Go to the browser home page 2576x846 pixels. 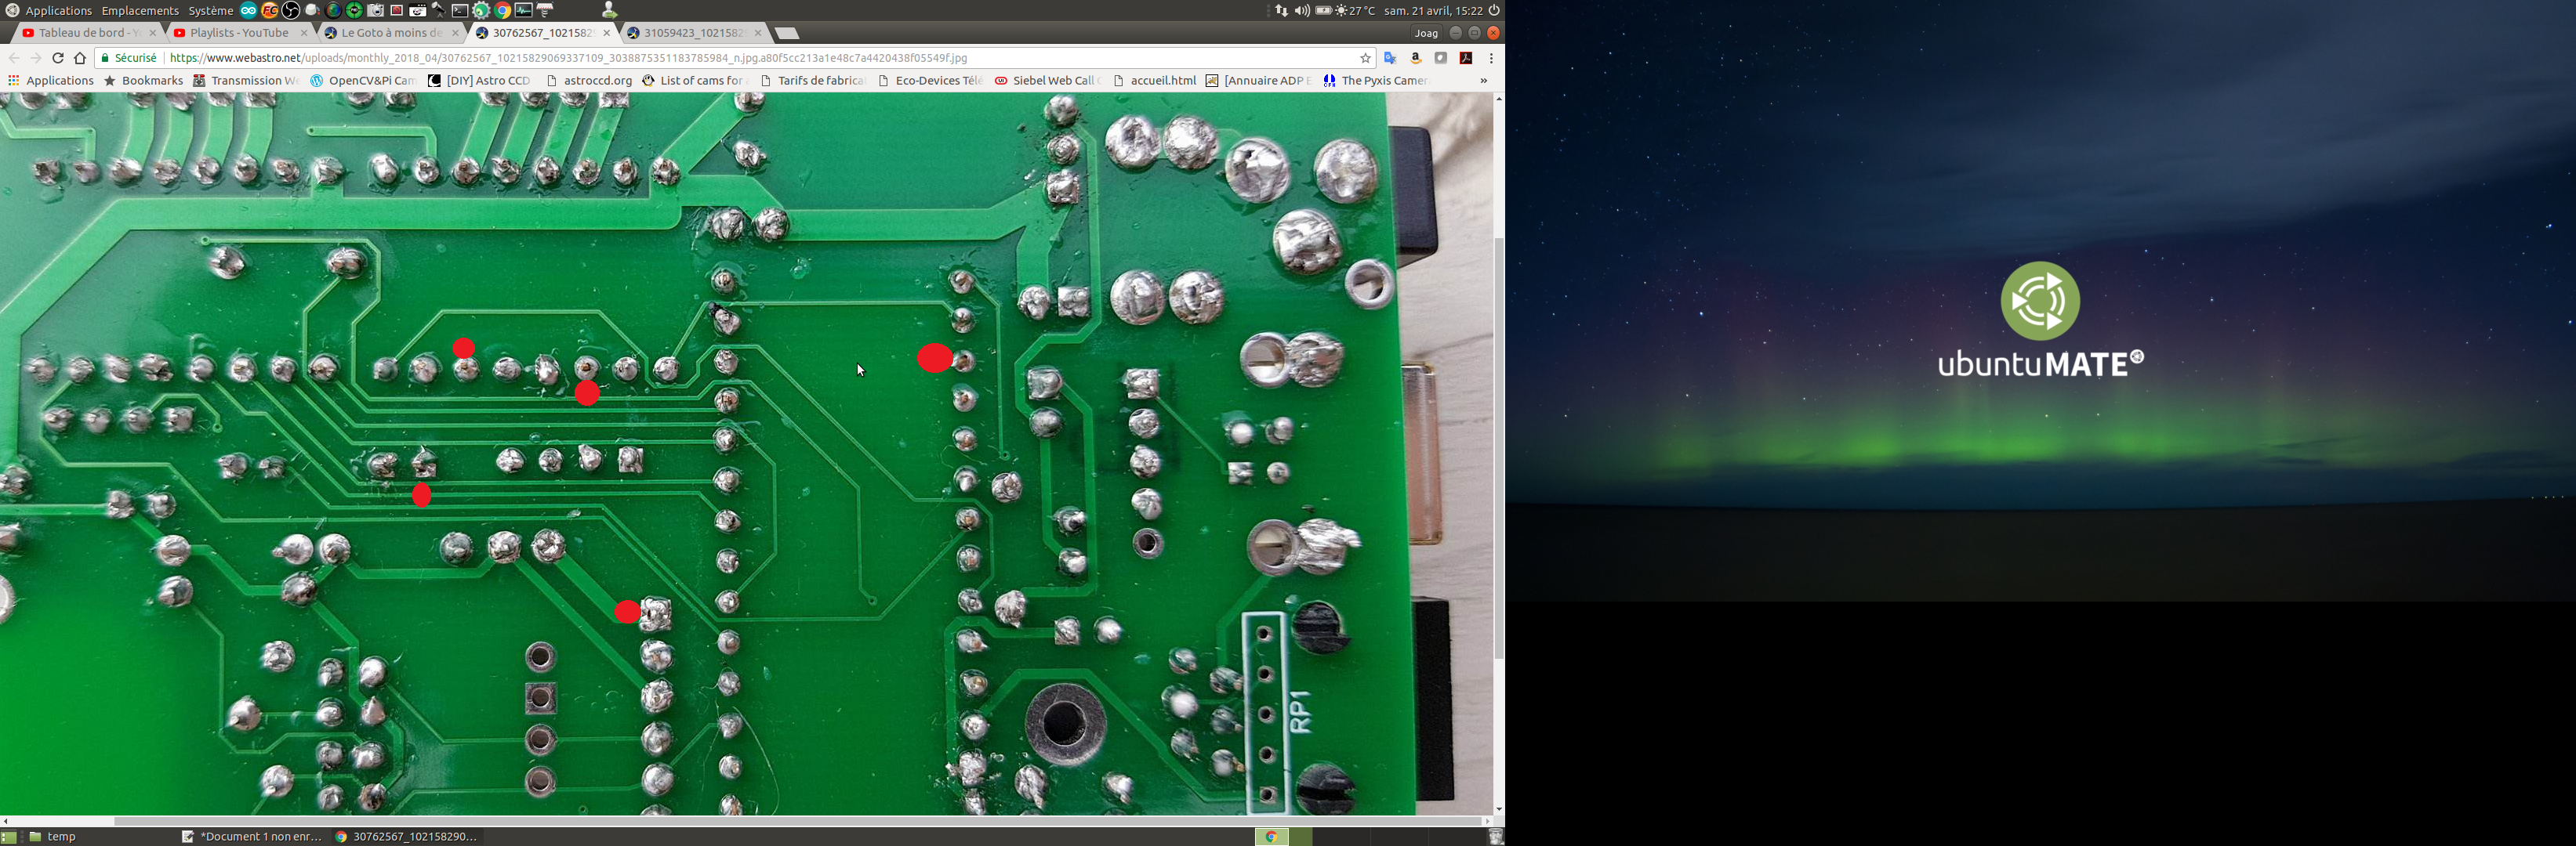[81, 58]
